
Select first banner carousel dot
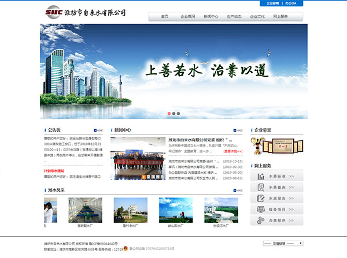coord(169,113)
